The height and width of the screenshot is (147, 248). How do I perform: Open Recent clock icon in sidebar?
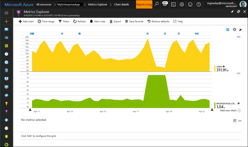(6, 54)
